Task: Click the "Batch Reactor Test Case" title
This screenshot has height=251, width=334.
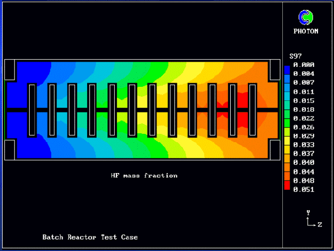Action: [x=90, y=237]
